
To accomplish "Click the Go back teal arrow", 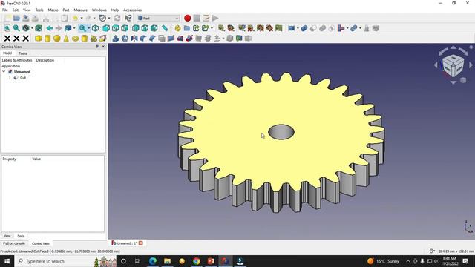I will coord(50,28).
